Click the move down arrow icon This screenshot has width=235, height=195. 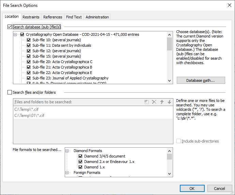(169, 102)
